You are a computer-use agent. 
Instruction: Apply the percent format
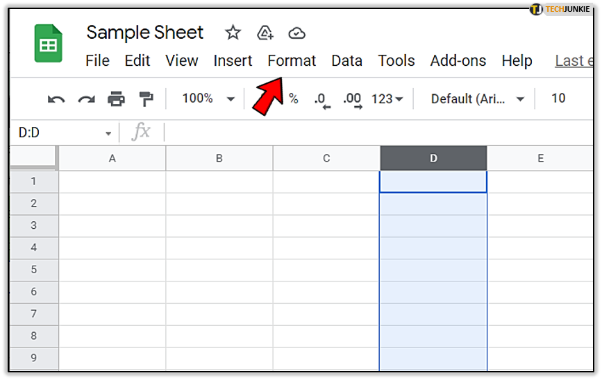click(294, 99)
